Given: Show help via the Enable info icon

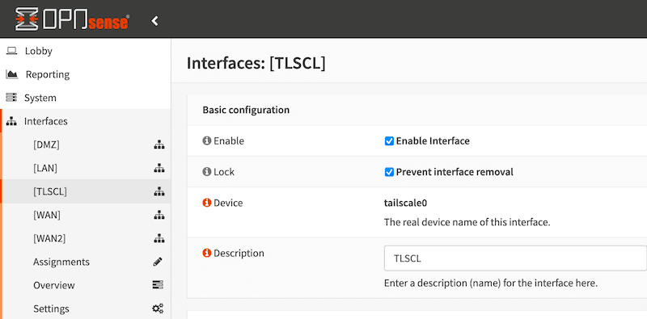Looking at the screenshot, I should coord(207,141).
